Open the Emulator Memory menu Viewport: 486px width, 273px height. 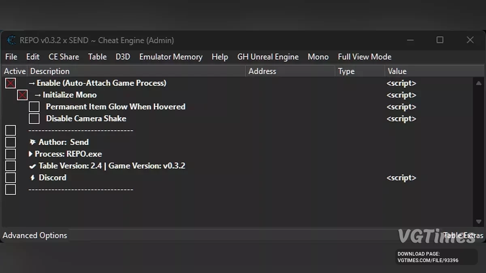pyautogui.click(x=171, y=57)
